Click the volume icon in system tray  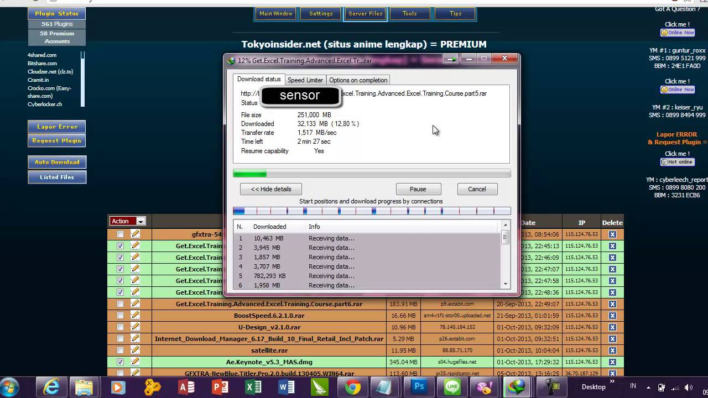[x=689, y=387]
